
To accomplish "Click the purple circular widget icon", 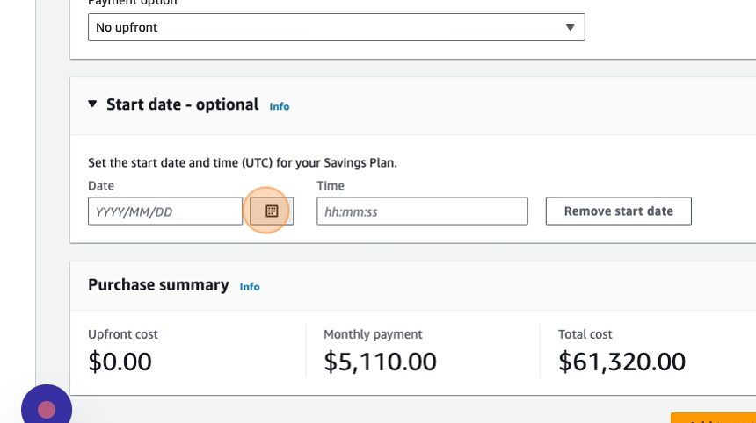I will point(47,409).
